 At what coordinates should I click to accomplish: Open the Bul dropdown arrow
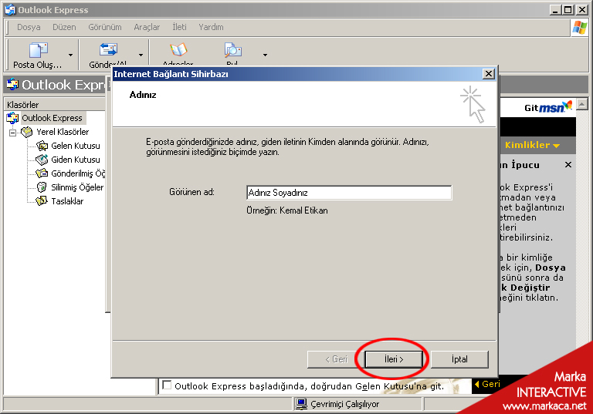[x=265, y=56]
